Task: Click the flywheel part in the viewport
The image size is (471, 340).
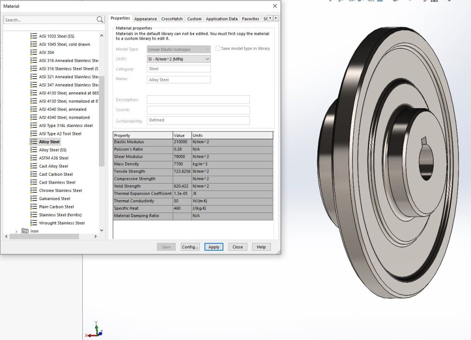Action: pyautogui.click(x=387, y=162)
